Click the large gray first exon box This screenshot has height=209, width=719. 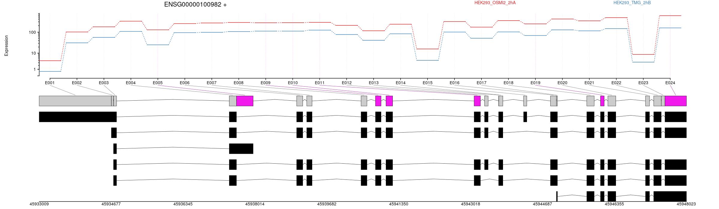[x=75, y=101]
